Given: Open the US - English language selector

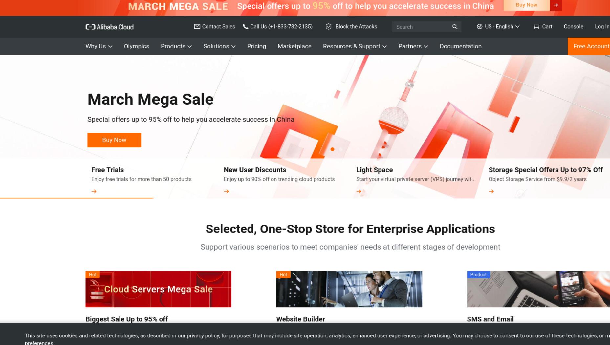Looking at the screenshot, I should click(498, 27).
